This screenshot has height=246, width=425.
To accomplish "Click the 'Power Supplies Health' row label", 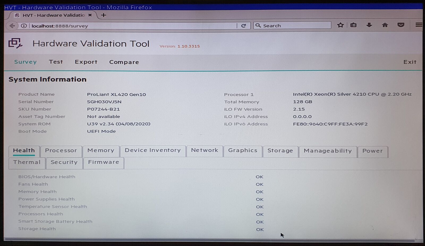I will 46,199.
